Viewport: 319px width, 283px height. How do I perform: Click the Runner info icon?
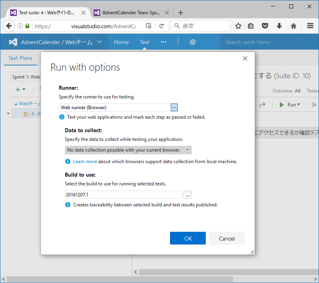tap(62, 117)
